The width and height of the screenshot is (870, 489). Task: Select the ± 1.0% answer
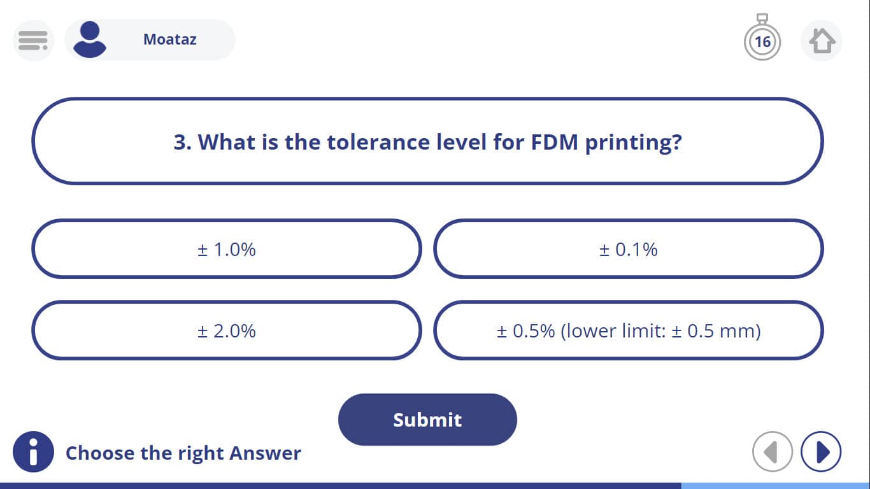point(227,249)
